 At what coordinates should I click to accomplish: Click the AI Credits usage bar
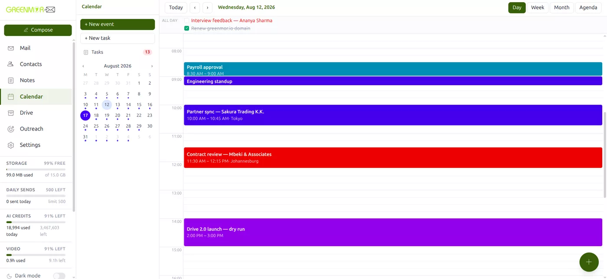(x=36, y=222)
